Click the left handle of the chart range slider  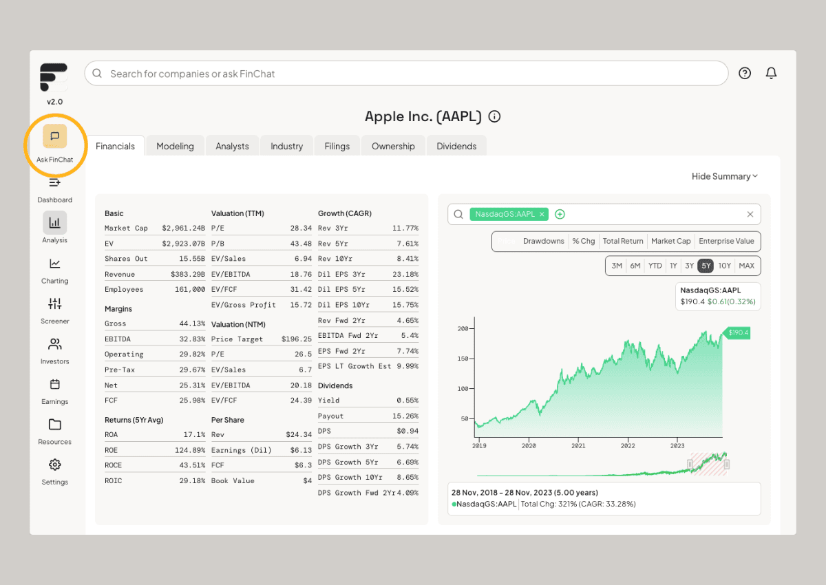(x=690, y=465)
